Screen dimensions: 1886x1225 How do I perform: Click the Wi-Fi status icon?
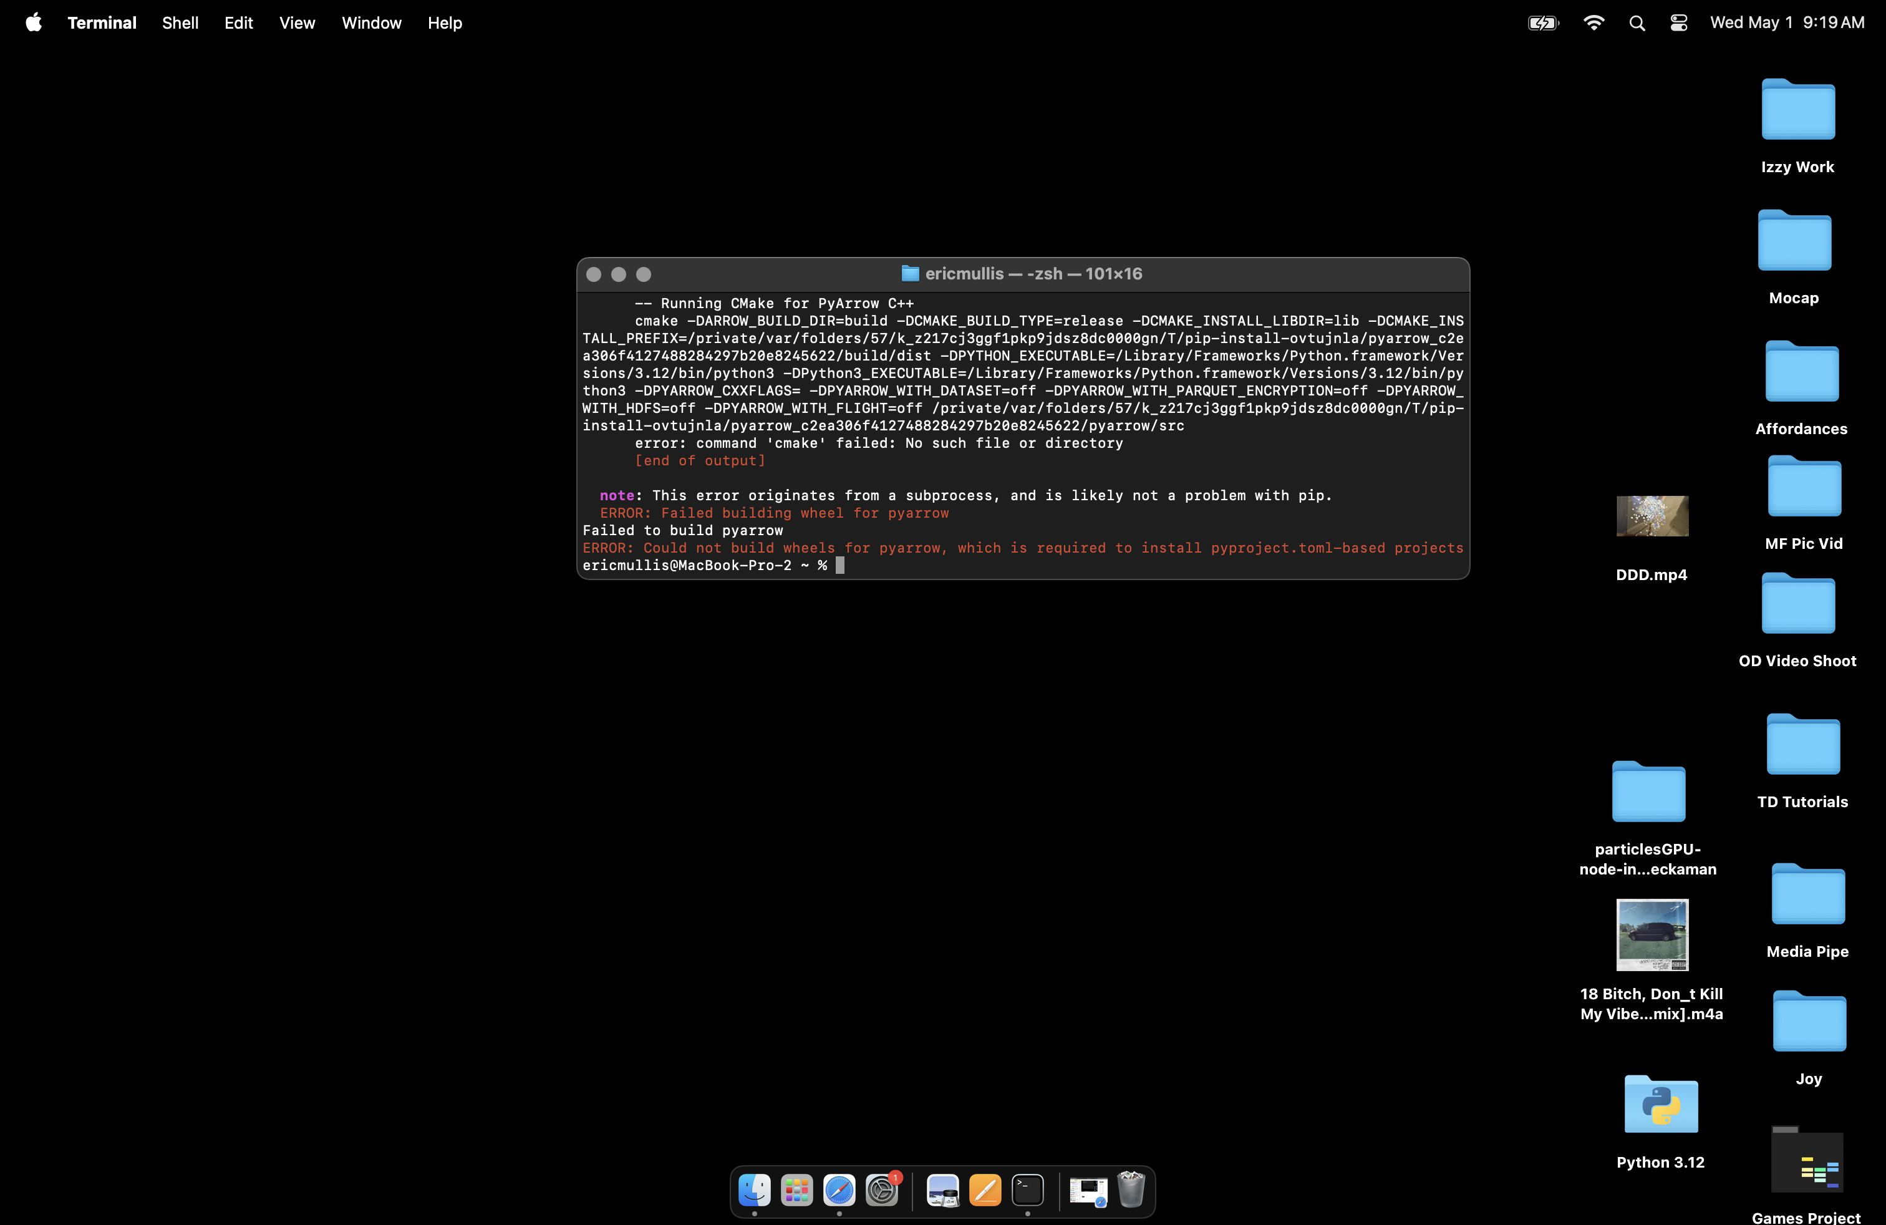tap(1593, 23)
